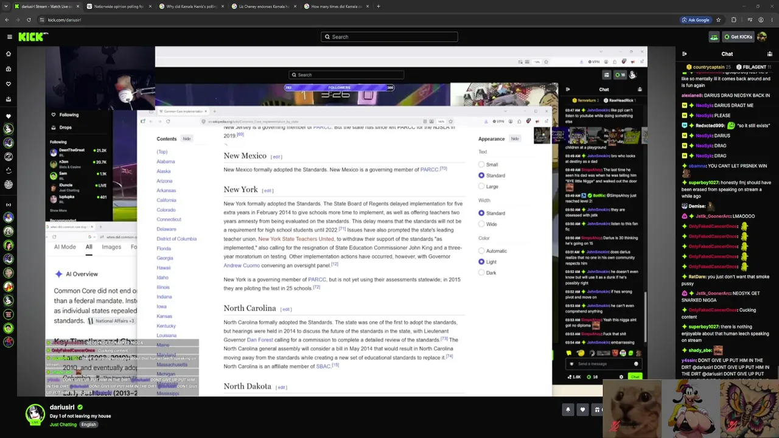Edit the New Mexico section
The image size is (779, 438).
(x=276, y=157)
